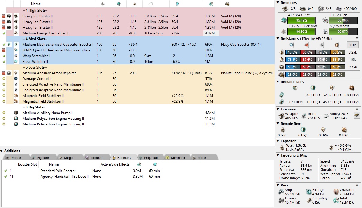Disable the Standard Exile Booster checkmark
The image size is (362, 208).
(x=5, y=171)
